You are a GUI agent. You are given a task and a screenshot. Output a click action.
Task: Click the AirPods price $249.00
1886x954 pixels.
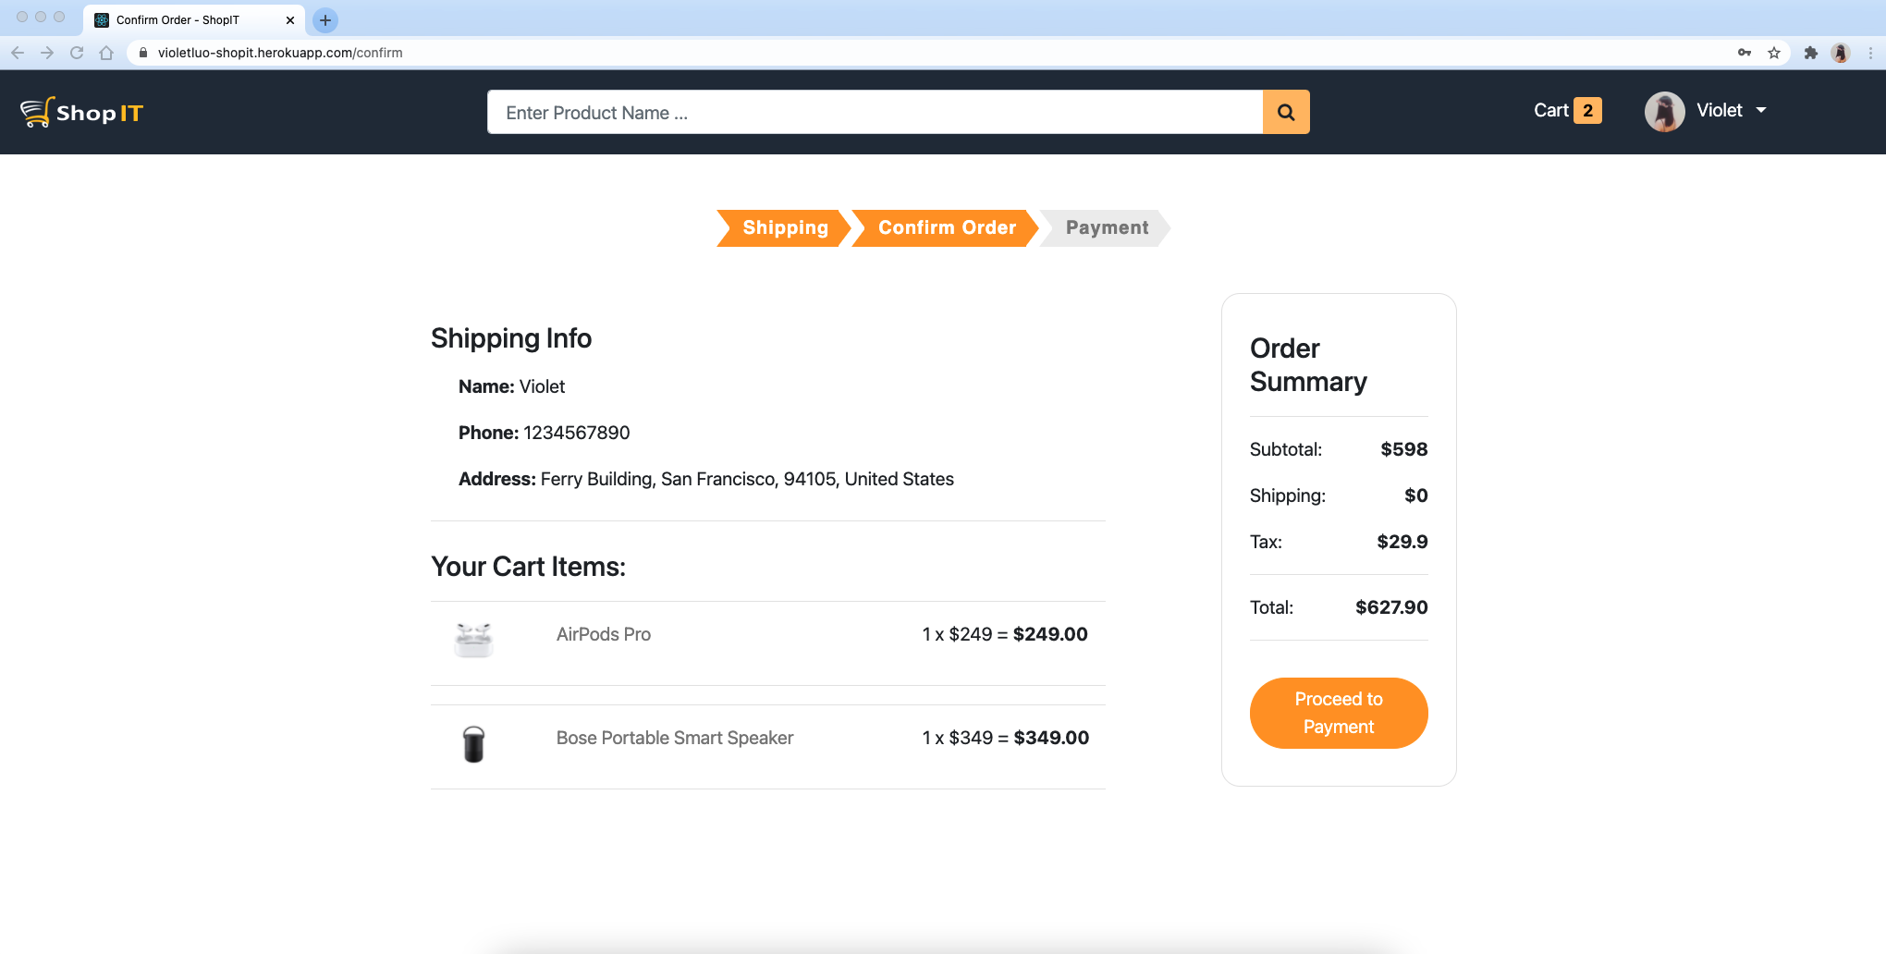point(1050,634)
